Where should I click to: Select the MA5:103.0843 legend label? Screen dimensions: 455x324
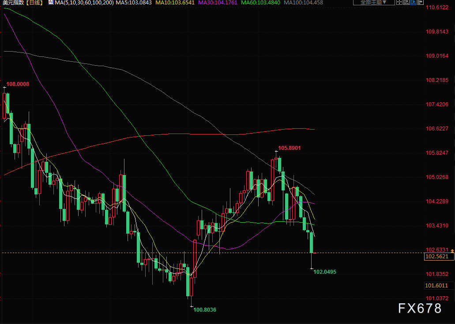coord(133,3)
